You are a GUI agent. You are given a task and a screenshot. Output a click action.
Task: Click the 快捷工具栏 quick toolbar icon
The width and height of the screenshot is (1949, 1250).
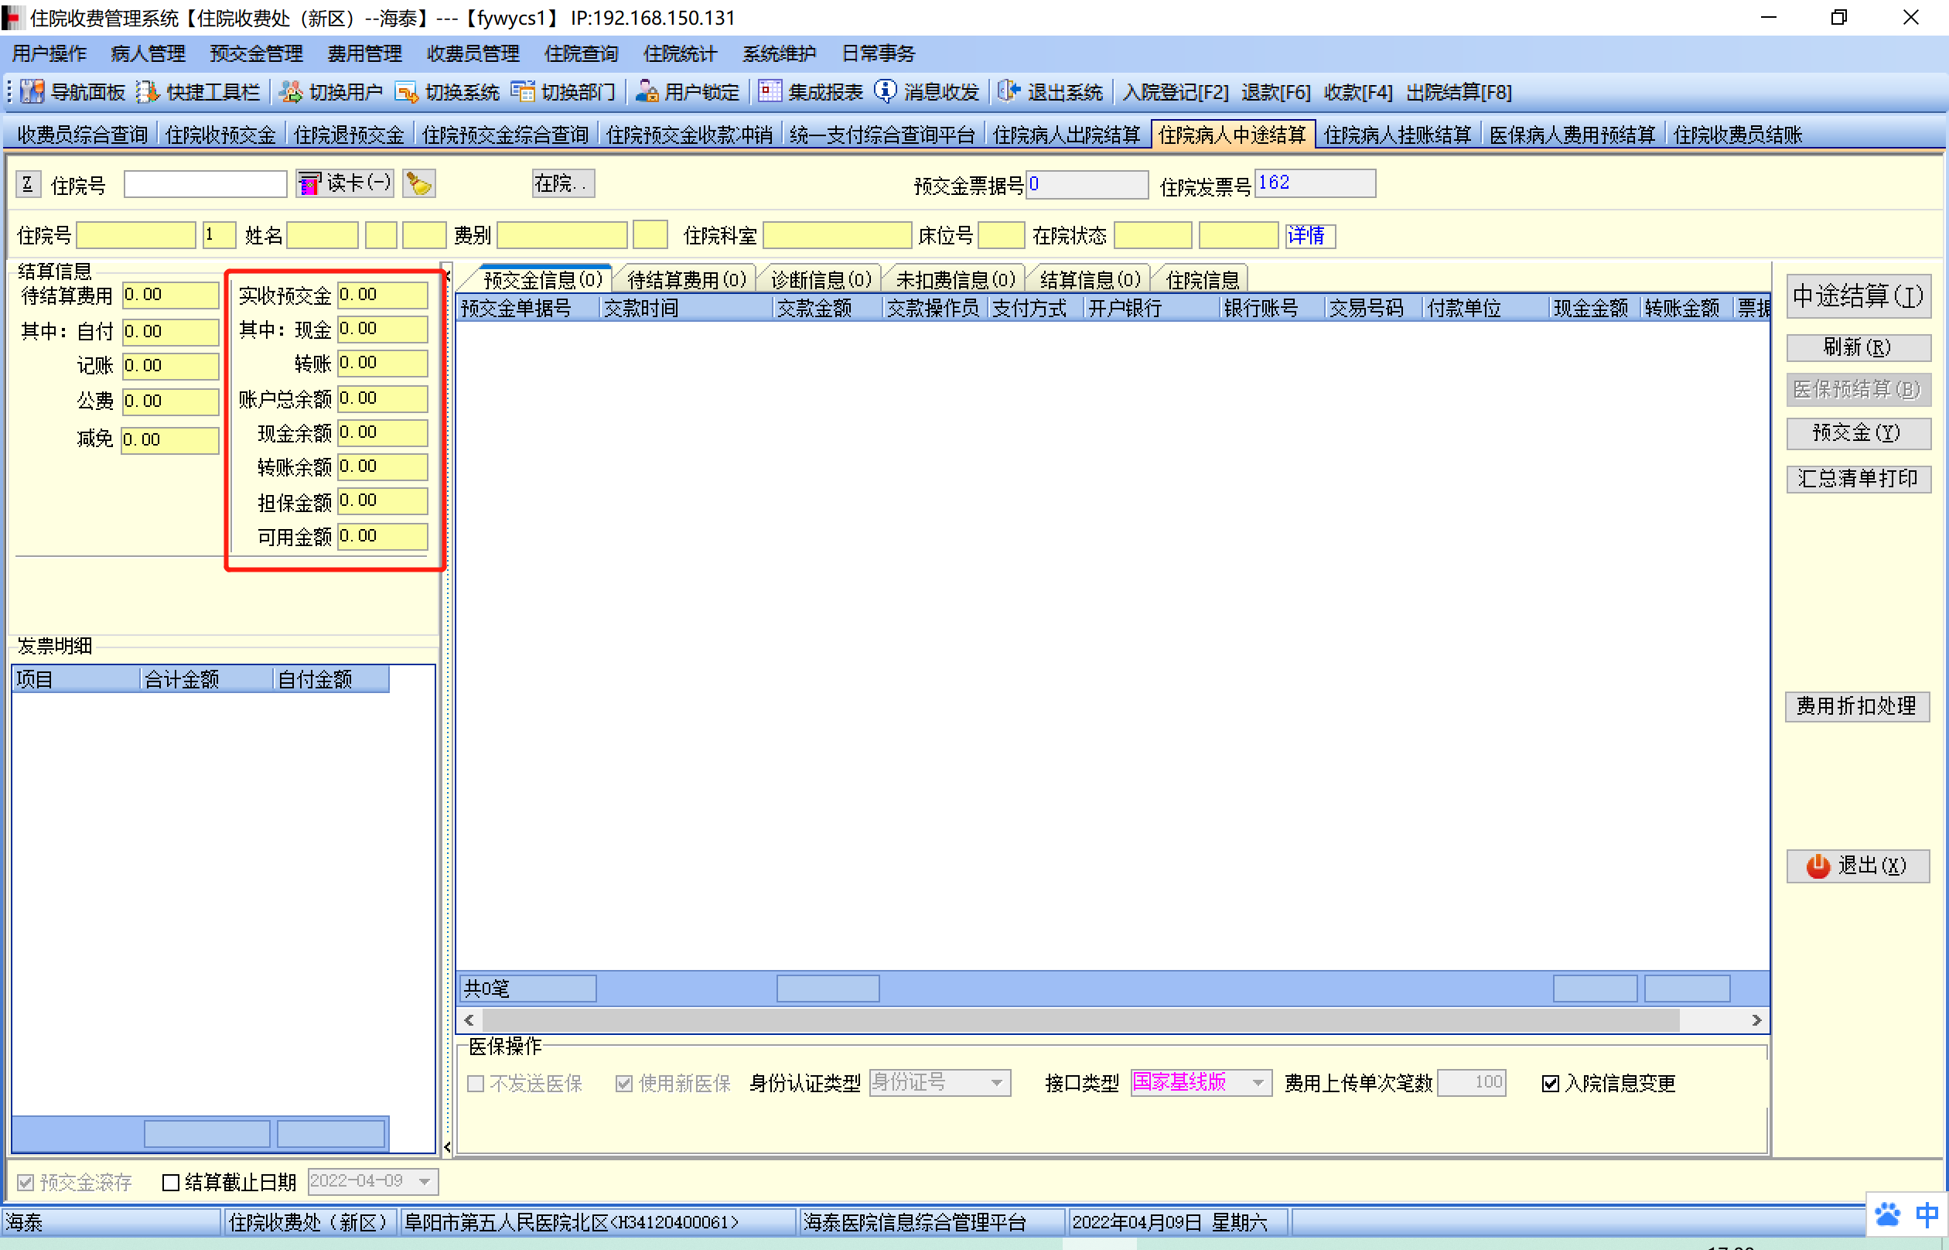(148, 92)
